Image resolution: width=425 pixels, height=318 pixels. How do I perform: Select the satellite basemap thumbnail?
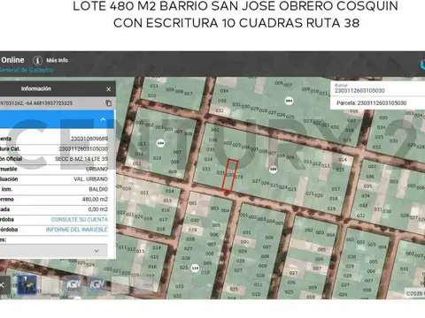(27, 284)
